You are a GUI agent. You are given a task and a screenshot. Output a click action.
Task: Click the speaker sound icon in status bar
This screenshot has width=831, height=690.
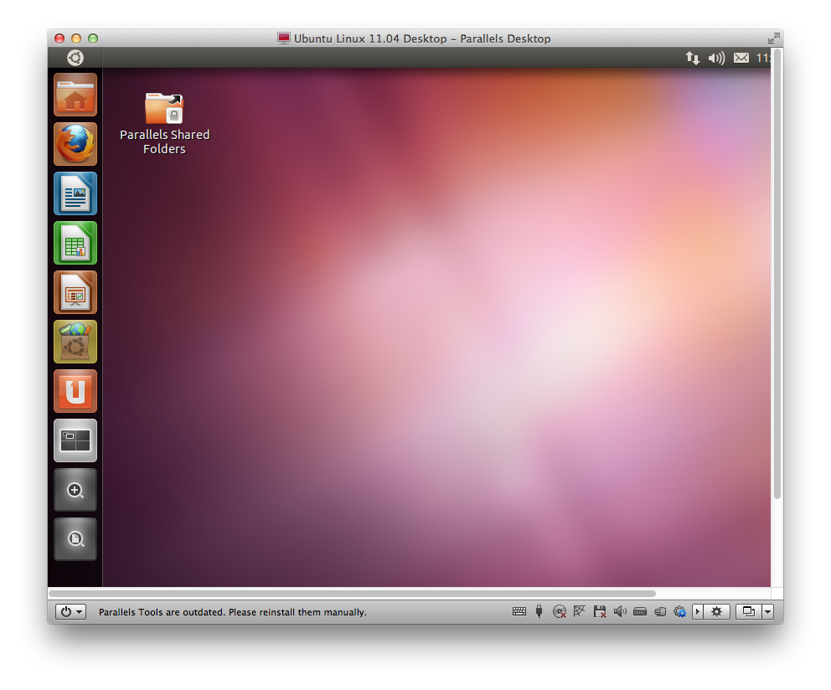620,611
